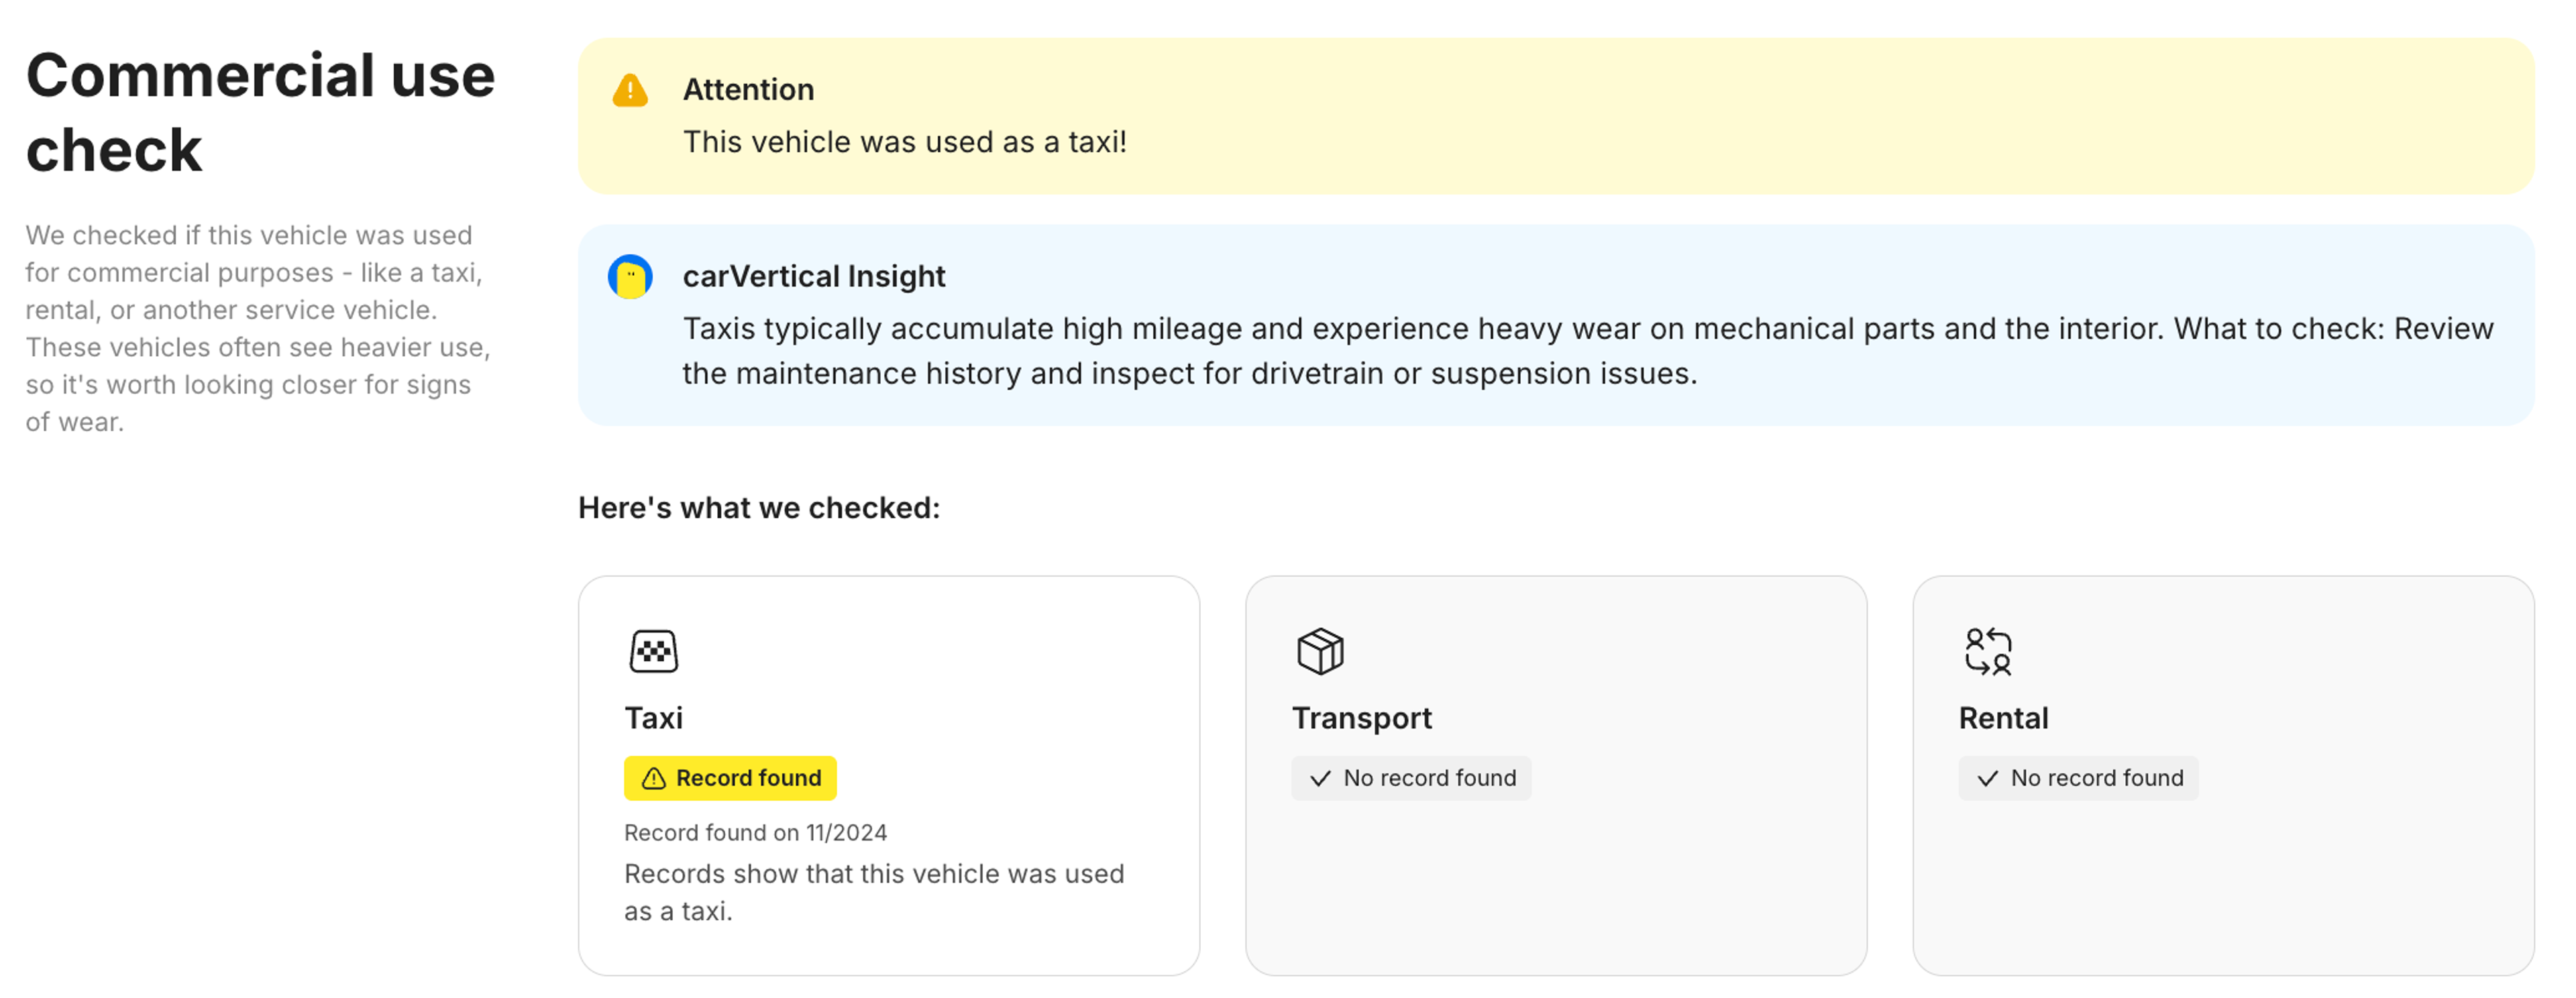Click the 'Record found on 11/2024' text
2576x998 pixels.
click(755, 832)
